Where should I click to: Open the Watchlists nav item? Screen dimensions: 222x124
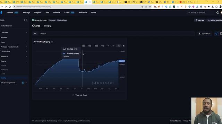point(83,13)
